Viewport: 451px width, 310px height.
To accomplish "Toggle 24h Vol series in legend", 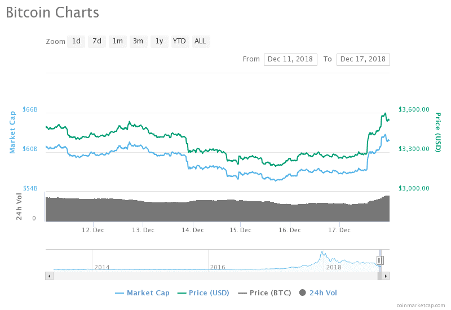I will pos(318,293).
